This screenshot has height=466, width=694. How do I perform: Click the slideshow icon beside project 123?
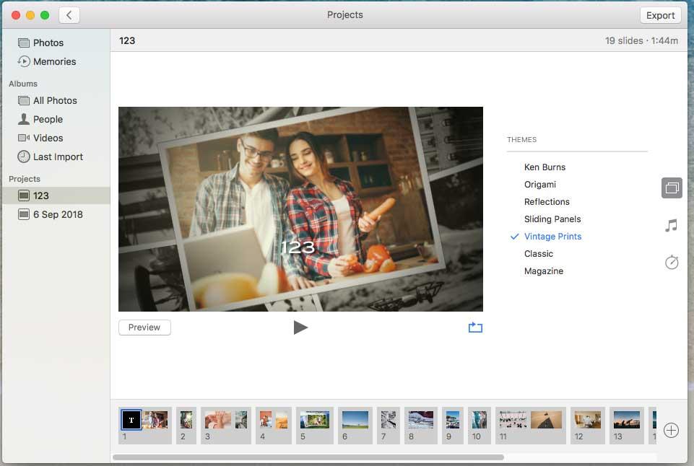click(24, 195)
